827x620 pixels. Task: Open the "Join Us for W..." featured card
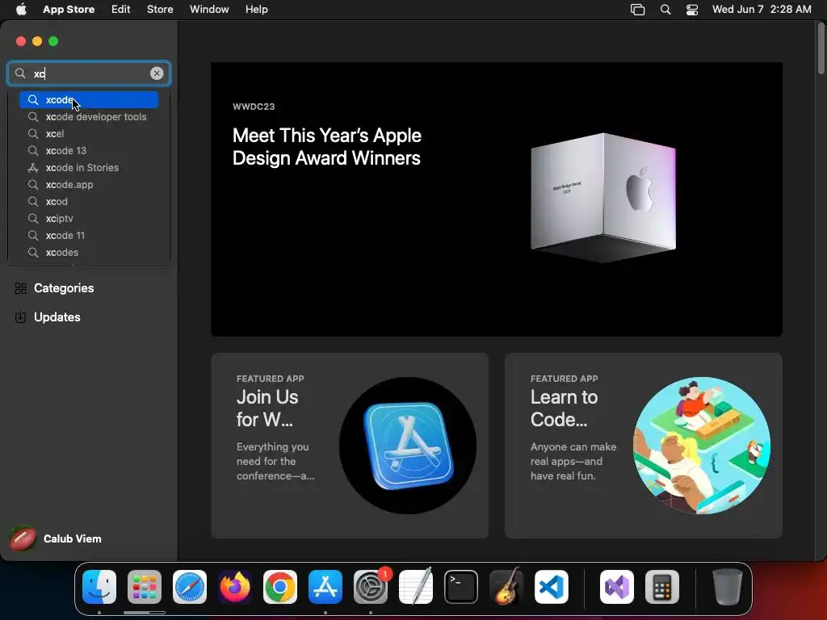click(x=350, y=446)
